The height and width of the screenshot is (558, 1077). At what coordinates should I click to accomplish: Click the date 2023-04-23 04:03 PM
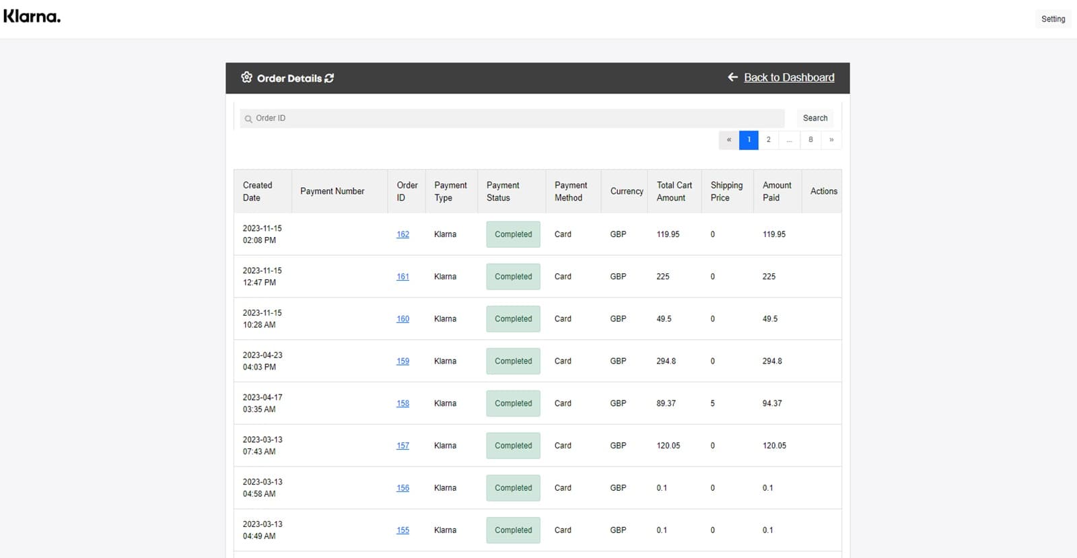[263, 361]
